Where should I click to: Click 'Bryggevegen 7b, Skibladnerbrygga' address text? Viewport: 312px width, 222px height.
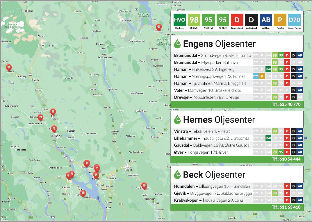(221, 193)
